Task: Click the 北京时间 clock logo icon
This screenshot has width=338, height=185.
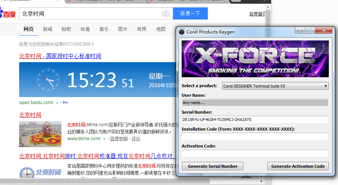Action: tap(27, 172)
